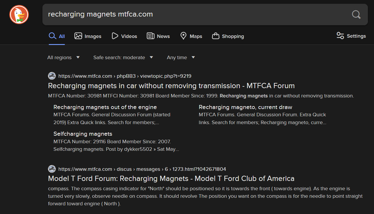
Task: Click the DuckDuckGo duck logo
Action: (19, 14)
